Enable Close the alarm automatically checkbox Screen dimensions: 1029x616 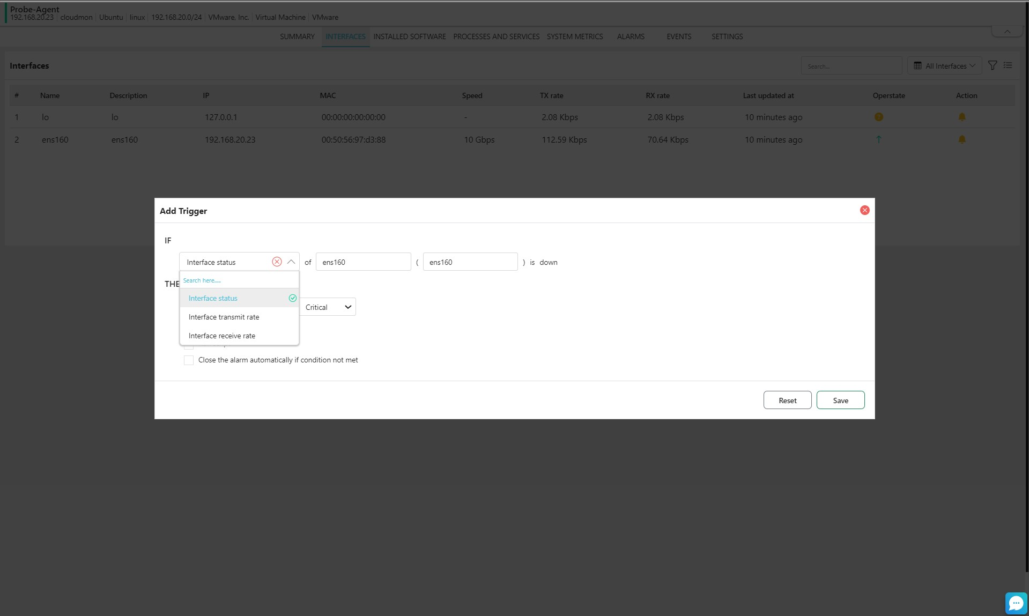[189, 360]
